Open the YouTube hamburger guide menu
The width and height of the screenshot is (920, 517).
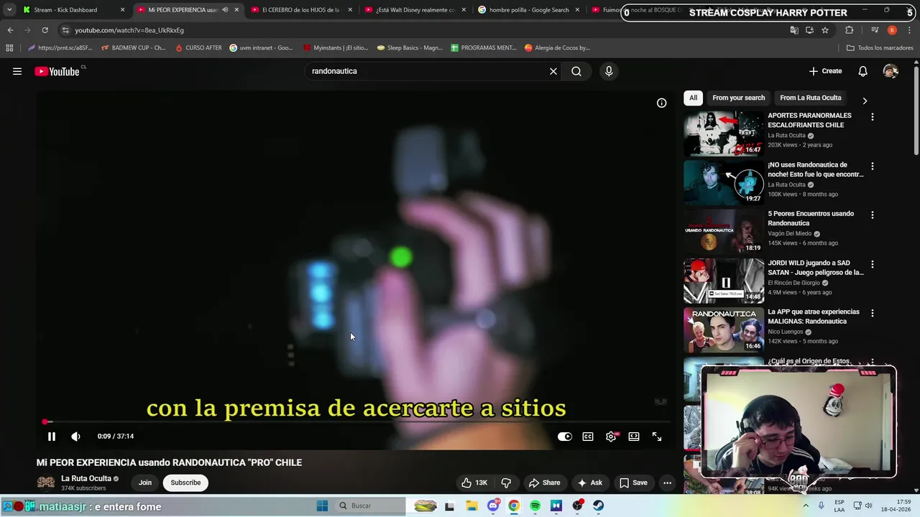pos(17,71)
